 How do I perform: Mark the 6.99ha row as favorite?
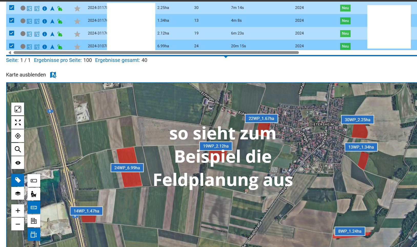click(77, 47)
